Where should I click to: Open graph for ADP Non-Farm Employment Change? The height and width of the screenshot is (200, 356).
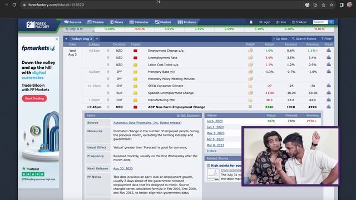click(x=329, y=107)
